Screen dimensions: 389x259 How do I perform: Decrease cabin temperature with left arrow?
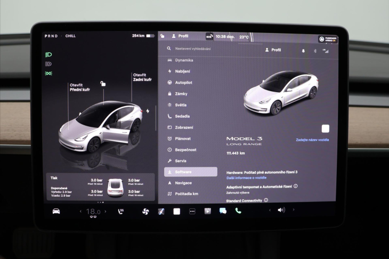[x=80, y=212]
